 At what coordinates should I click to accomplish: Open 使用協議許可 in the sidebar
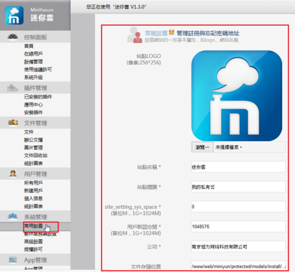point(38,70)
